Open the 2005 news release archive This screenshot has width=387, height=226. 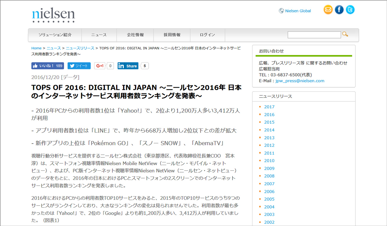269,199
